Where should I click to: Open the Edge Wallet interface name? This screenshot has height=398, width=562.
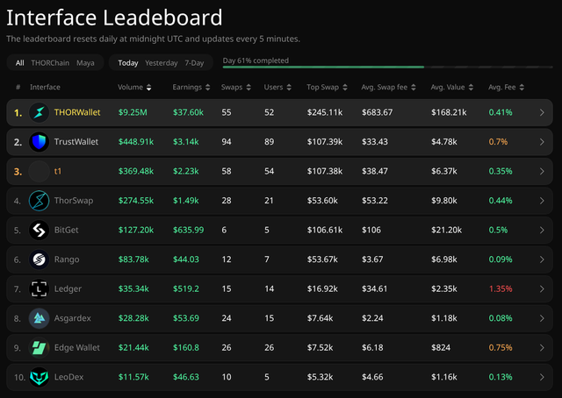(77, 347)
